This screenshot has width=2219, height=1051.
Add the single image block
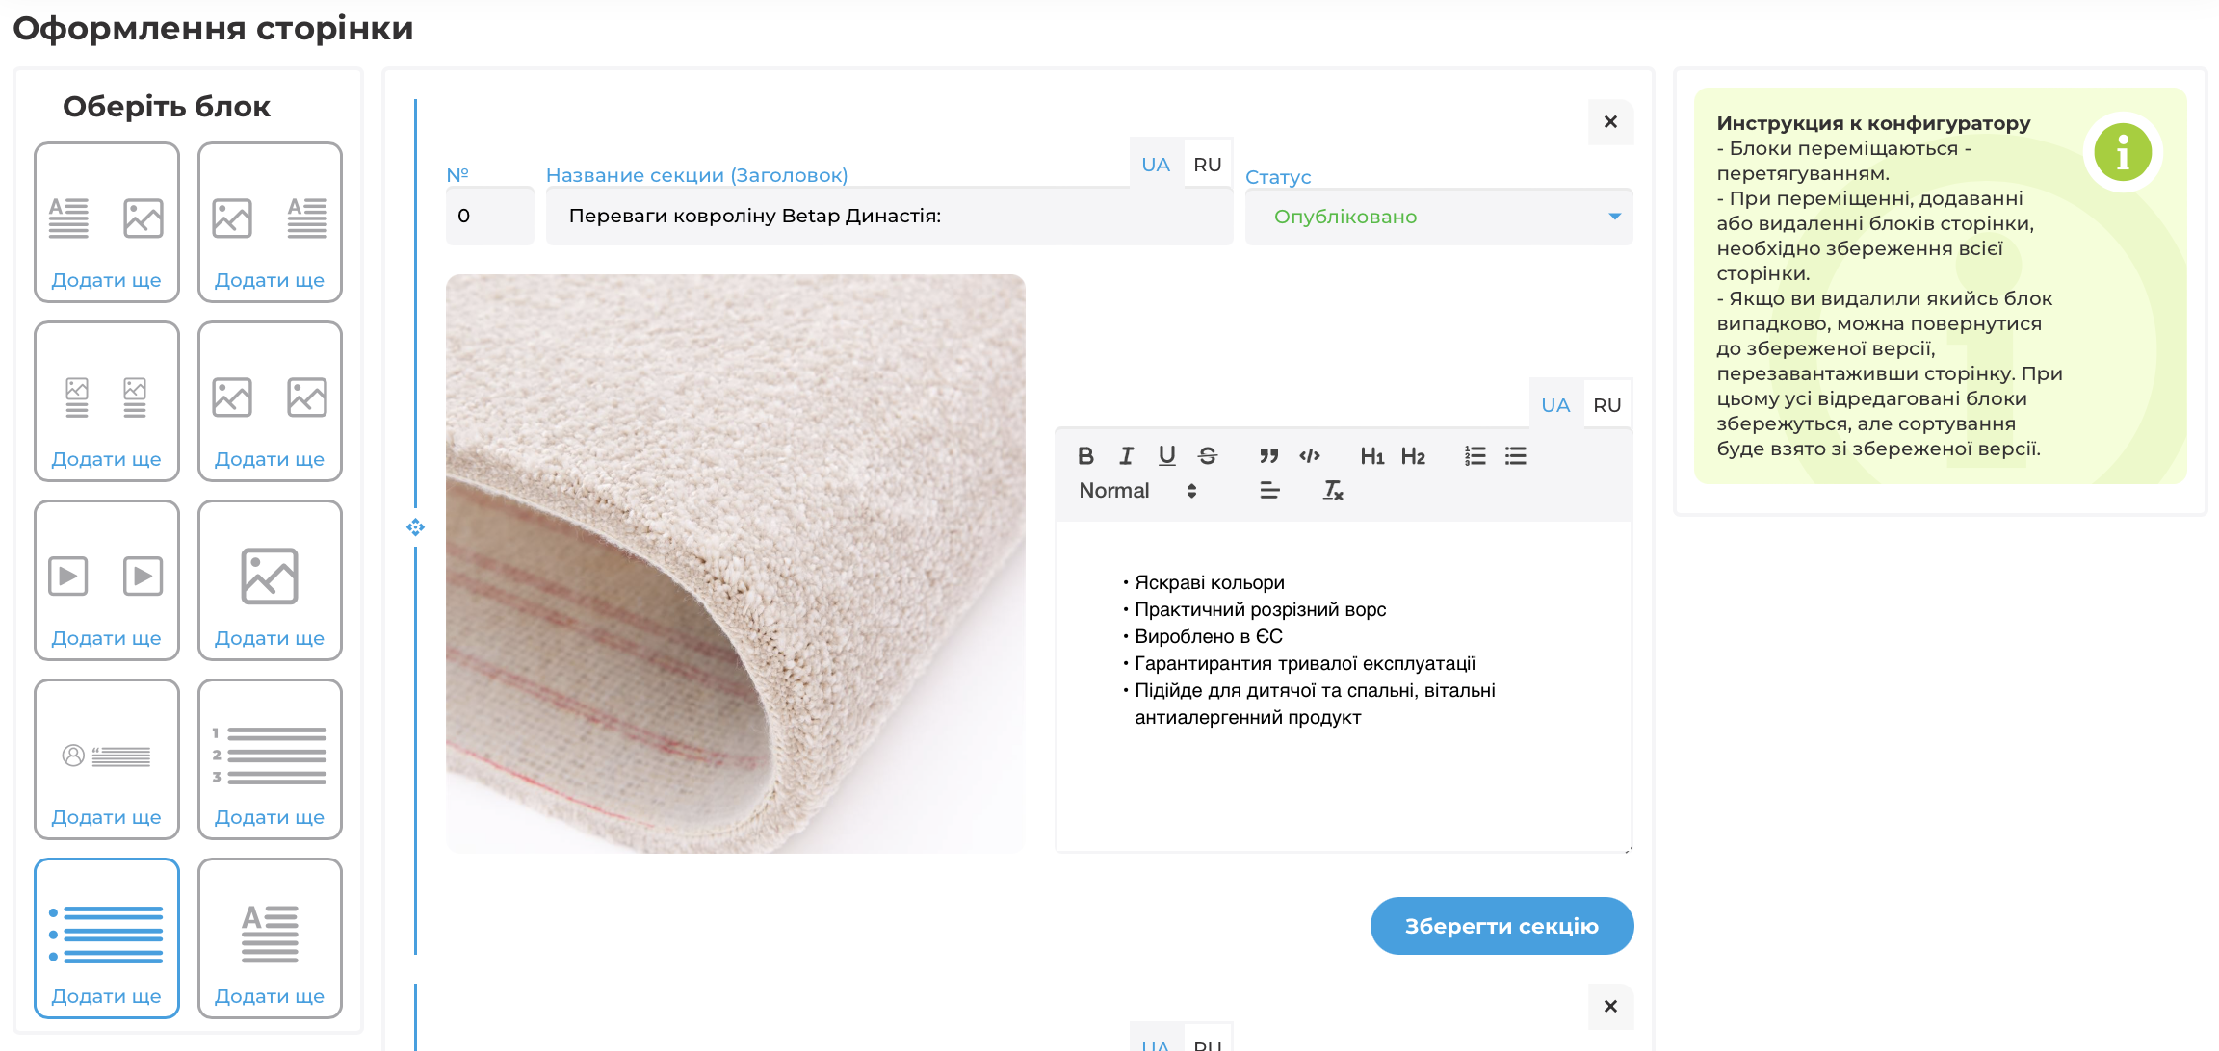270,580
